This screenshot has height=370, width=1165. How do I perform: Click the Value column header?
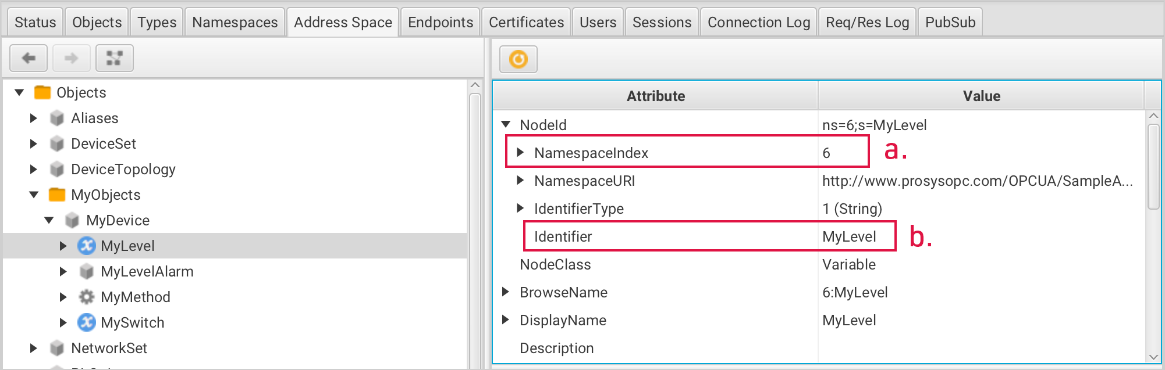pyautogui.click(x=981, y=96)
